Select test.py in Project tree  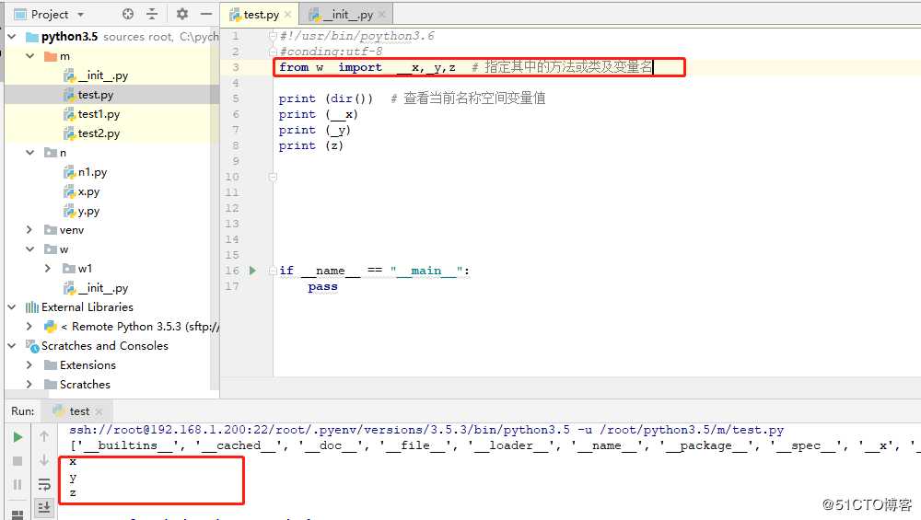click(x=88, y=95)
